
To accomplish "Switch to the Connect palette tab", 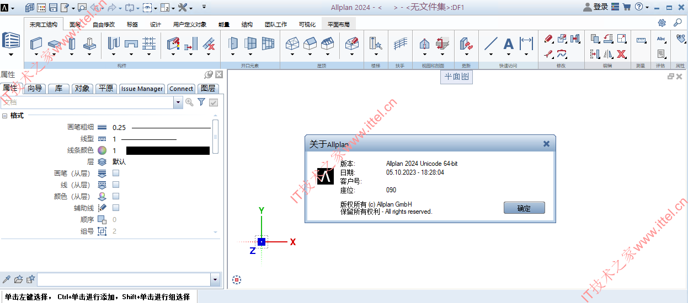I will [181, 89].
